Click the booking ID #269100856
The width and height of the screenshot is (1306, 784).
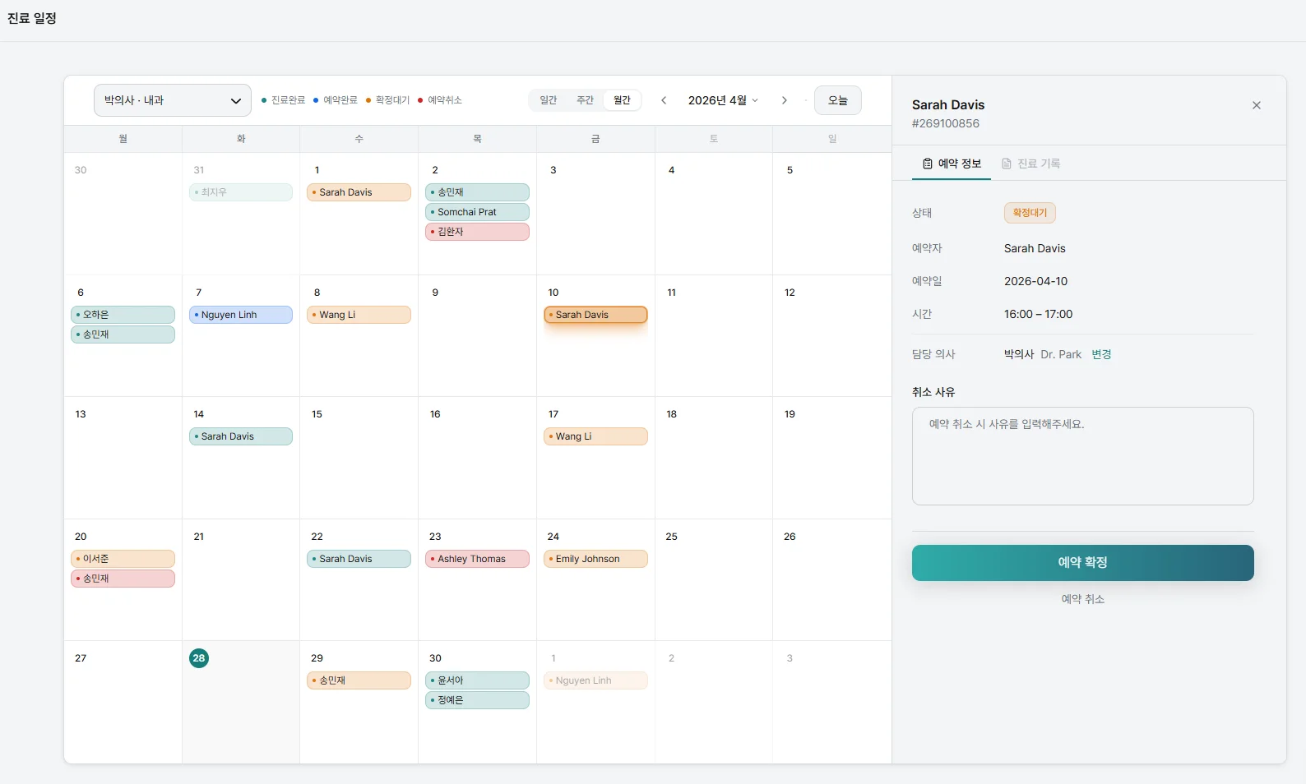point(946,123)
